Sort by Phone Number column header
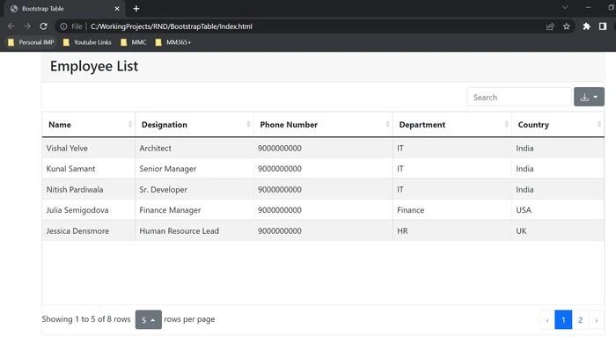The height and width of the screenshot is (343, 616). (323, 124)
